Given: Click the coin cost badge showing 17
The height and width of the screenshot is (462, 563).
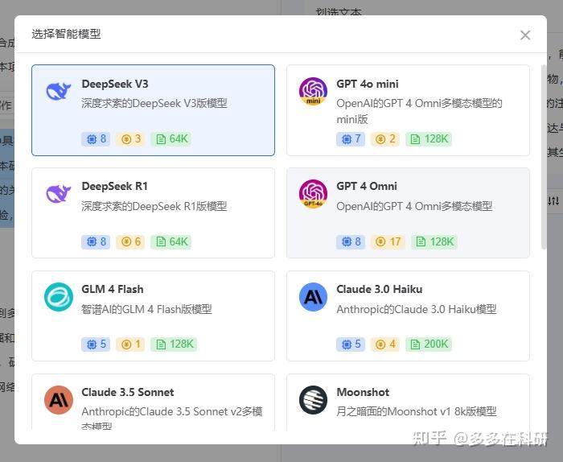Looking at the screenshot, I should click(388, 241).
